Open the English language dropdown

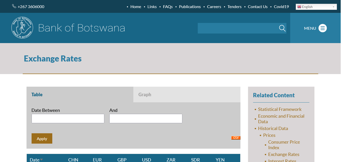[x=316, y=7]
